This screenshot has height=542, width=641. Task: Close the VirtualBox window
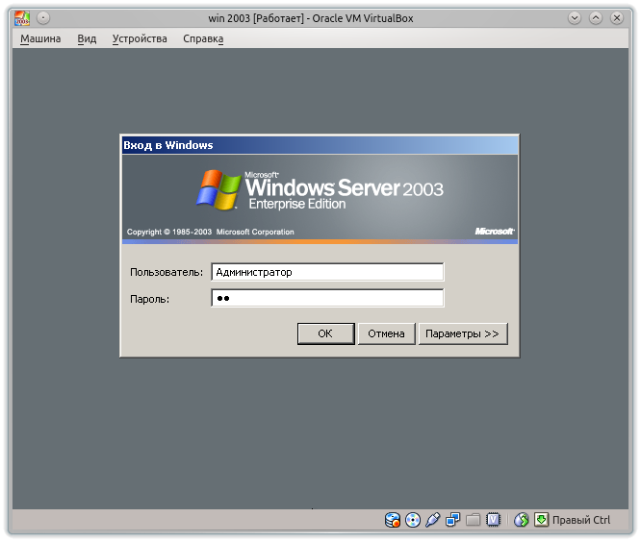[617, 18]
